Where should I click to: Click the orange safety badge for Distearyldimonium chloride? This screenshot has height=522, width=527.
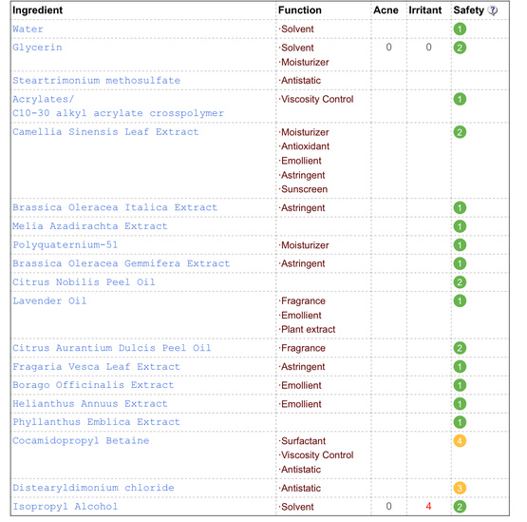click(460, 488)
